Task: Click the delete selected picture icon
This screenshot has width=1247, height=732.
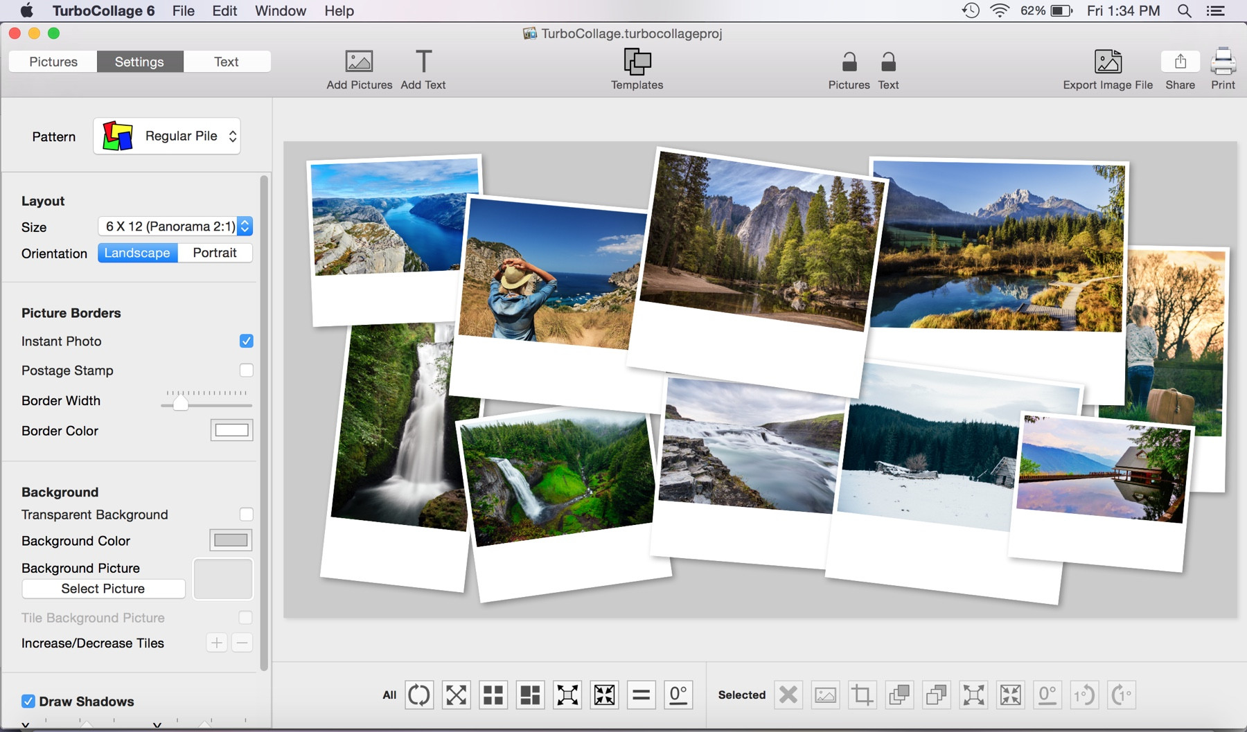Action: pyautogui.click(x=788, y=695)
